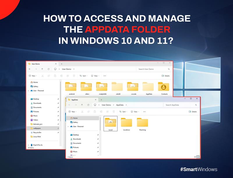Viewport: 233px width, 178px height.
Task: Click the back arrow in User Demo window
Action: (30, 69)
